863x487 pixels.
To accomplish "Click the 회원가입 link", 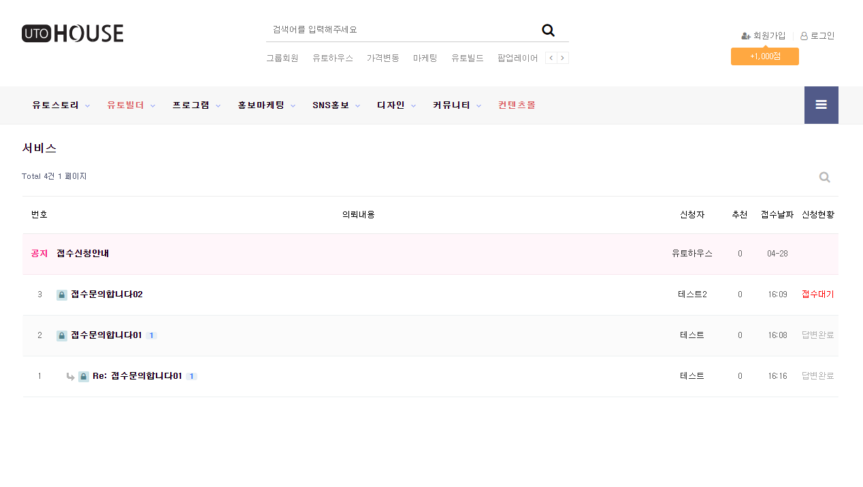I will click(764, 36).
